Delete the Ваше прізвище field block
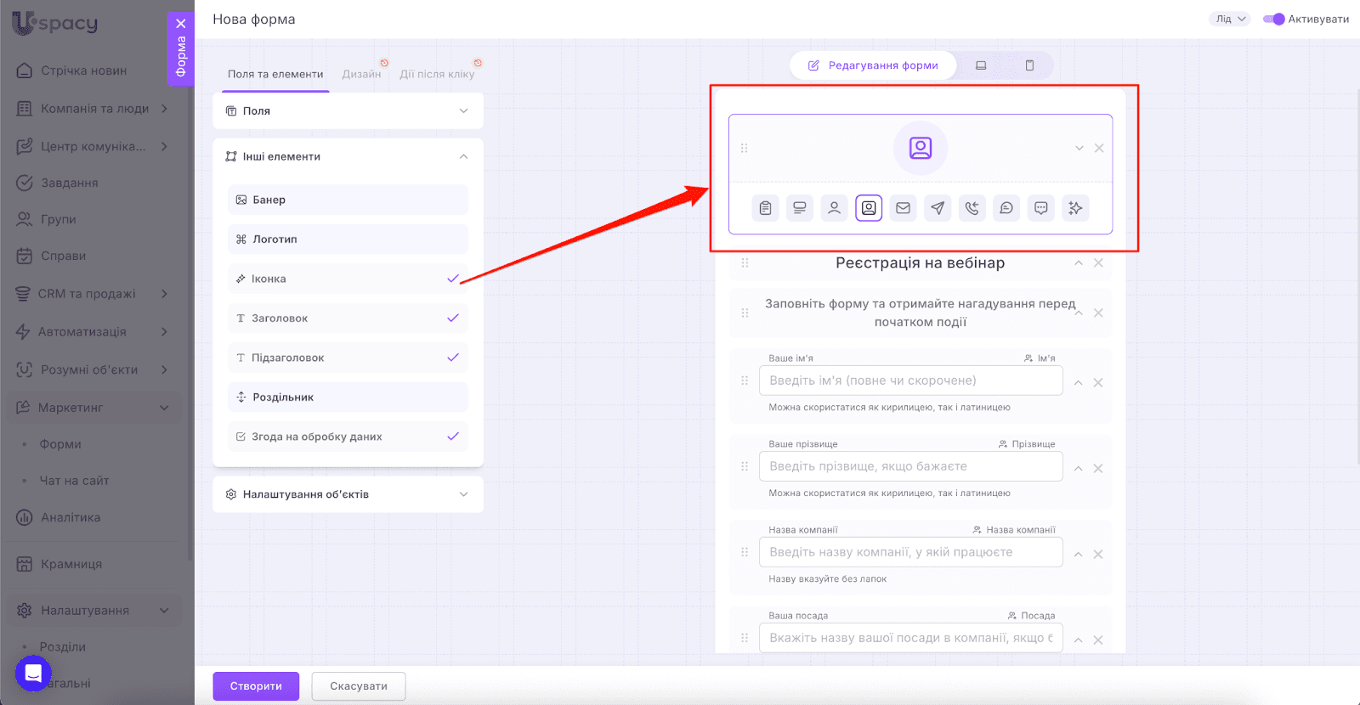 tap(1098, 469)
